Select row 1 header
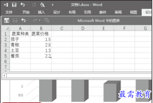The image size is (153, 103). point(6,34)
